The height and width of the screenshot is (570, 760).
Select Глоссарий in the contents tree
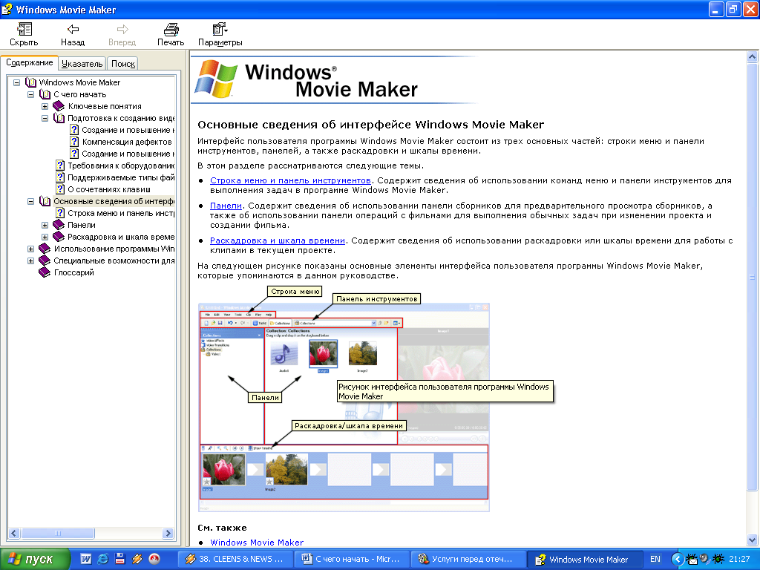click(73, 272)
